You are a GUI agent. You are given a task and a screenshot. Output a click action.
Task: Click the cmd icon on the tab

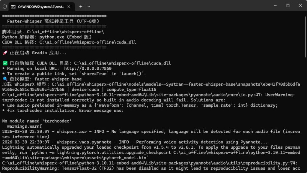[13, 6]
